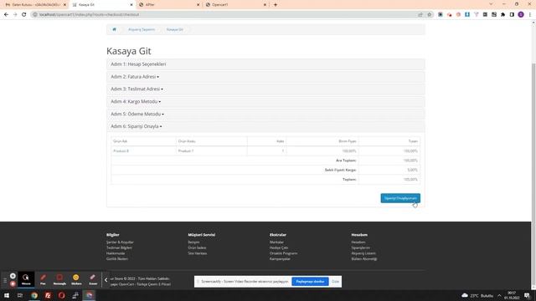
Task: Reload the page with refresh icon
Action: (x=24, y=14)
